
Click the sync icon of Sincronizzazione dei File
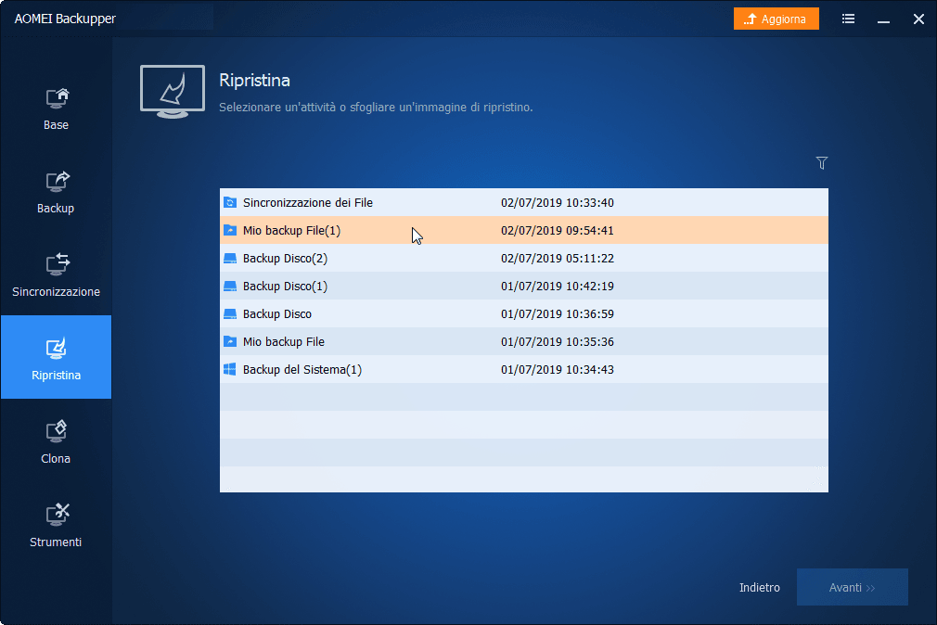coord(230,202)
